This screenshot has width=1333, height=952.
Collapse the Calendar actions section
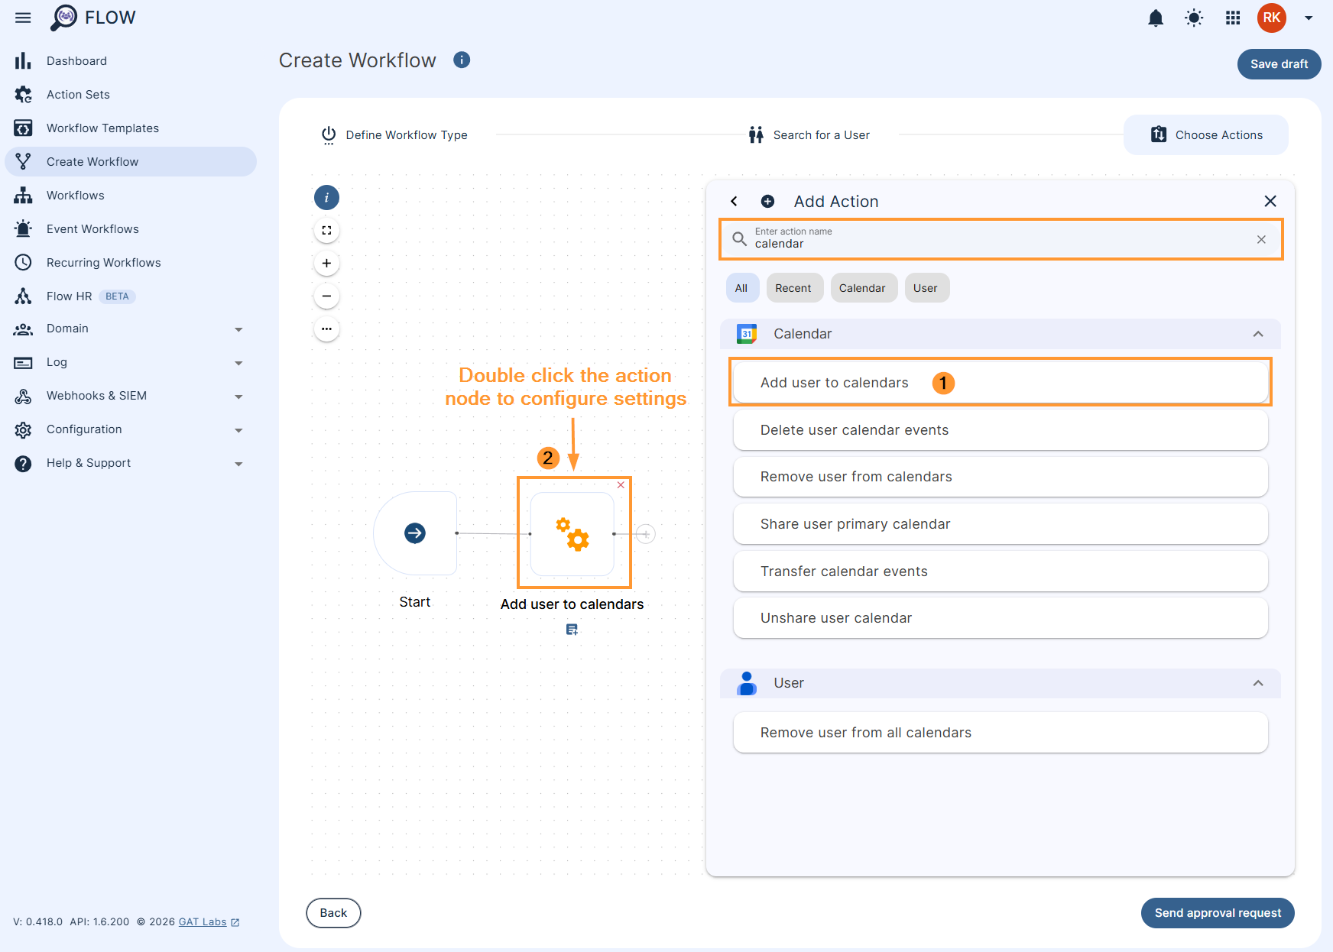tap(1257, 334)
